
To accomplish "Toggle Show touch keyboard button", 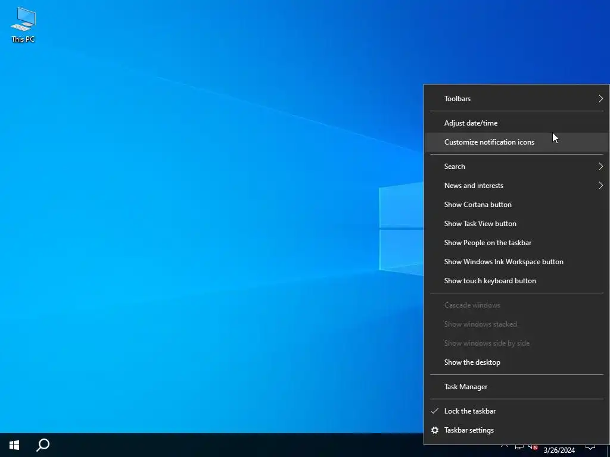I will (x=516, y=281).
